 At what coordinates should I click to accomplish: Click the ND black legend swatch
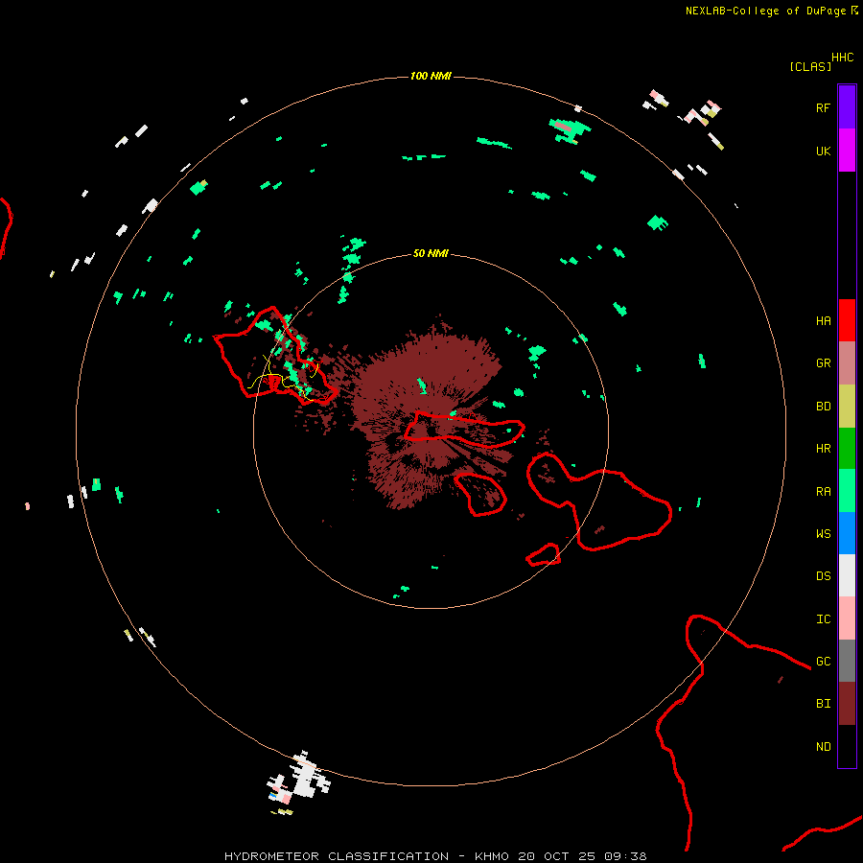click(x=847, y=746)
